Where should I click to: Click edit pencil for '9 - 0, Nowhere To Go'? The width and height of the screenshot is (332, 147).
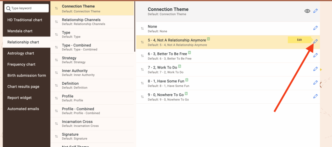(x=315, y=96)
